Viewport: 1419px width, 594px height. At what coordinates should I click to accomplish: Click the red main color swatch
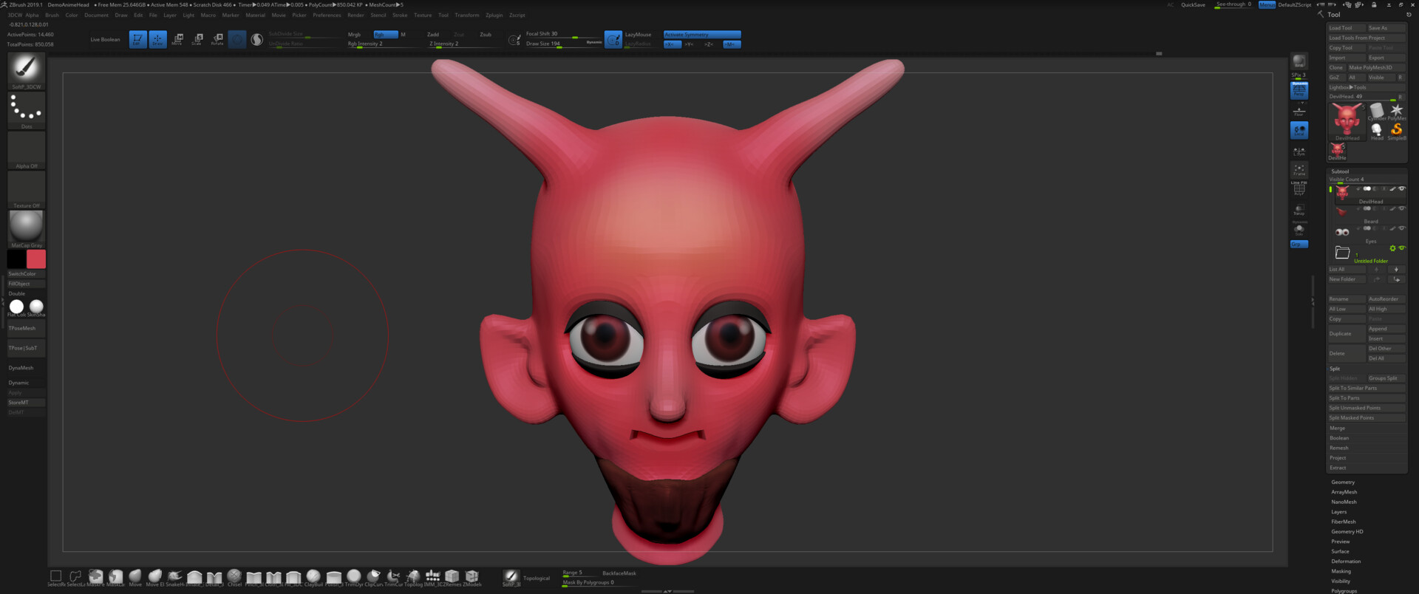pyautogui.click(x=36, y=259)
